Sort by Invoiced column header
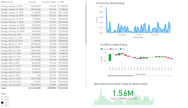 pos(32,2)
